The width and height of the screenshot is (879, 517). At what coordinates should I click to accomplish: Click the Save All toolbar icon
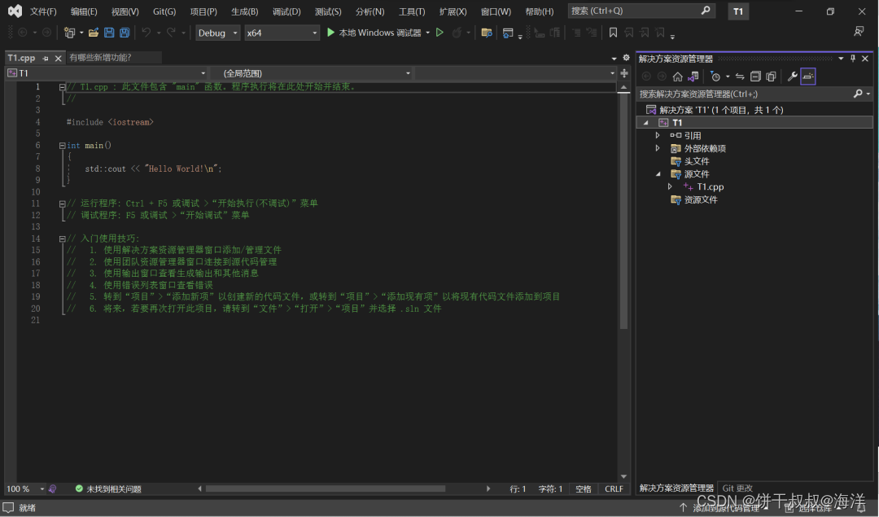pos(125,33)
